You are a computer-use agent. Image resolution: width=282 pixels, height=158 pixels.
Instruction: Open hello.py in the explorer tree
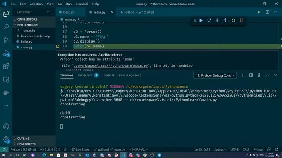[x=33, y=42]
